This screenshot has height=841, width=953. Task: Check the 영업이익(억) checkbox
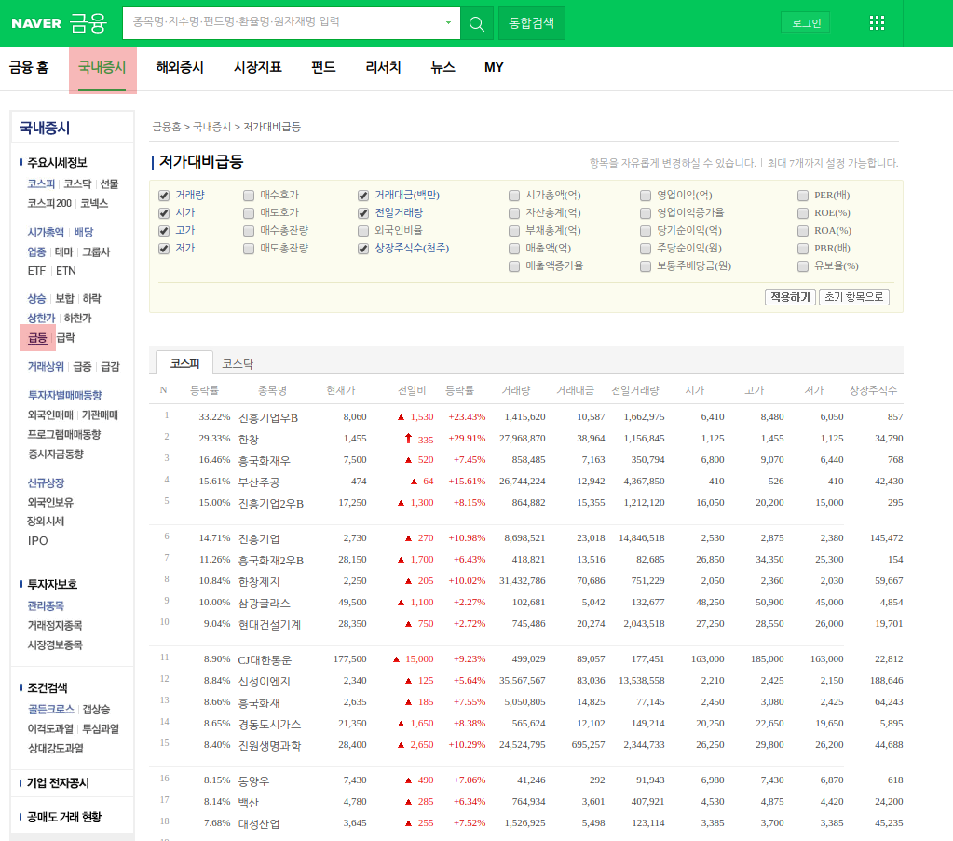point(646,196)
